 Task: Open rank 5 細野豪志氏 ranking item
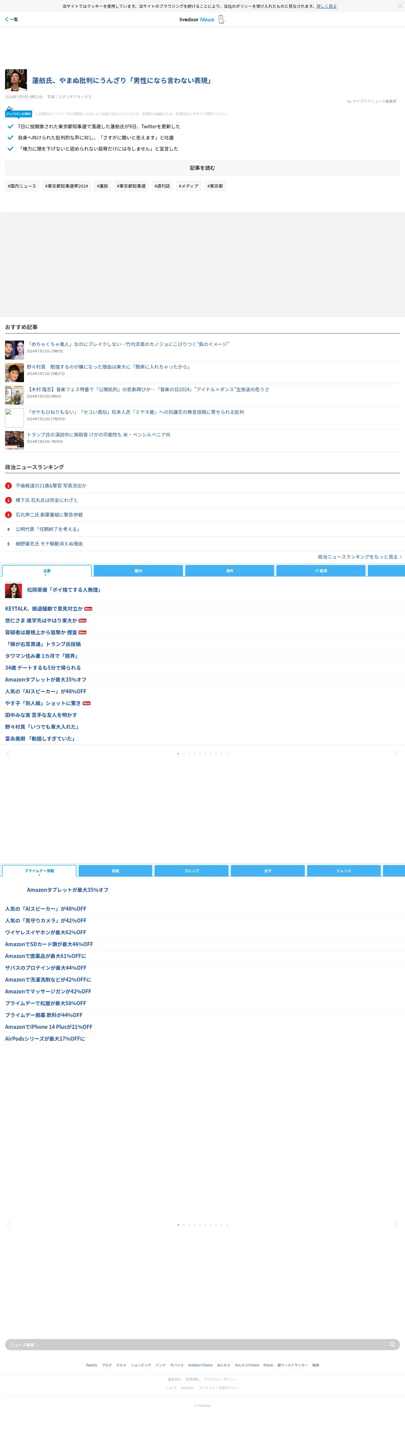pos(49,544)
